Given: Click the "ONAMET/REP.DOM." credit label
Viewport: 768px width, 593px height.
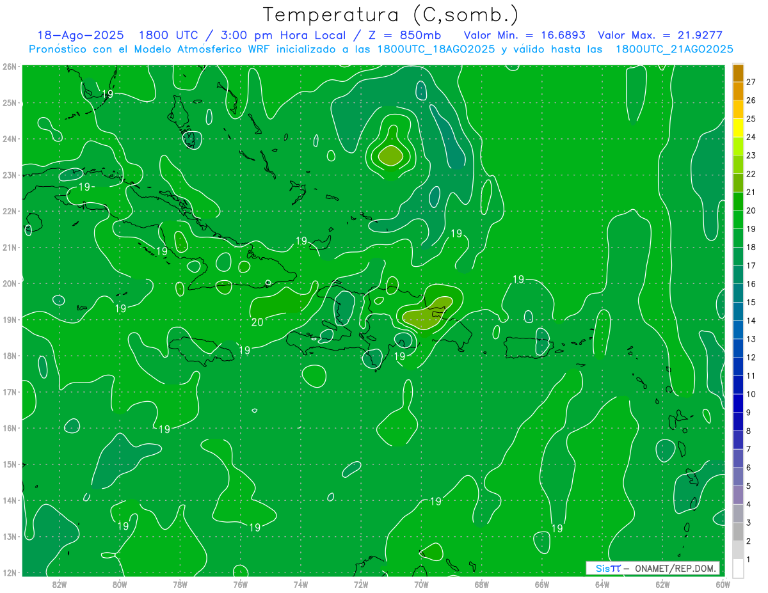Looking at the screenshot, I should pos(675,568).
